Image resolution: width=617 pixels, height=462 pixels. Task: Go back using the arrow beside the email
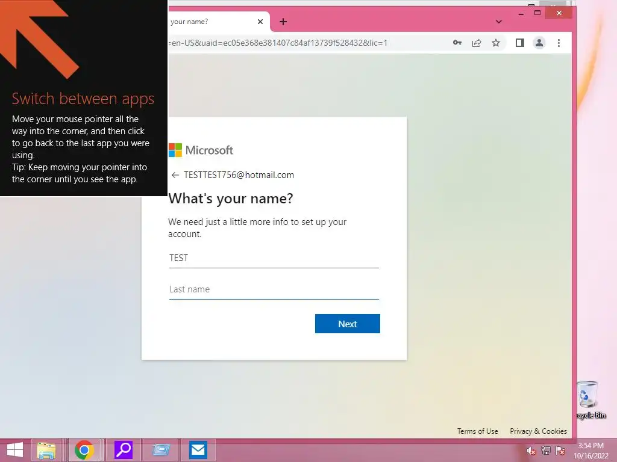click(175, 175)
